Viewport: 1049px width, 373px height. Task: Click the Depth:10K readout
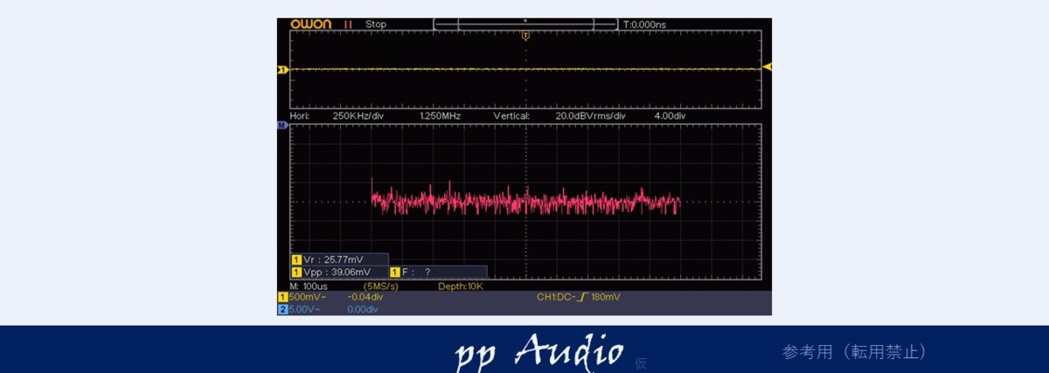coord(460,286)
